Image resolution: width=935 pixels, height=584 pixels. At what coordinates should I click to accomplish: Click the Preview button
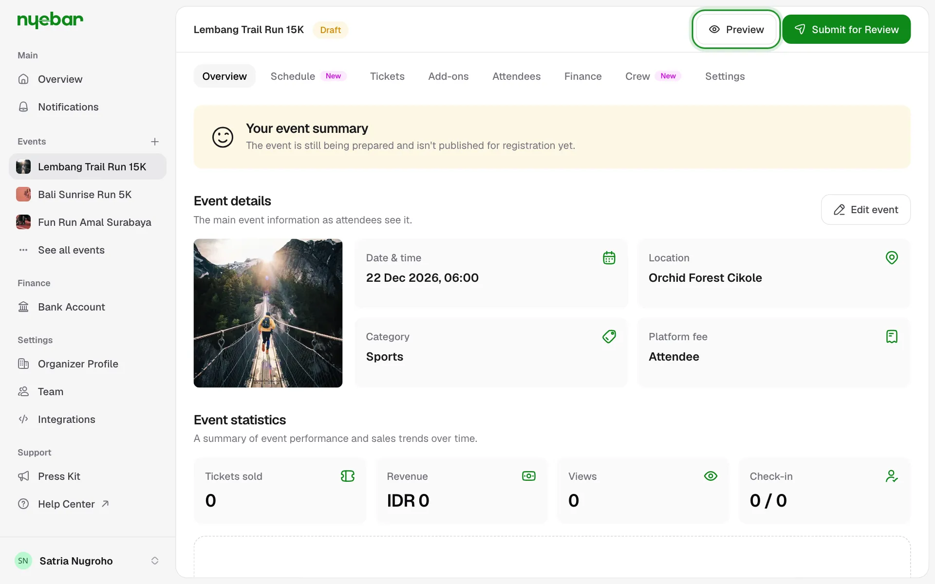coord(736,30)
